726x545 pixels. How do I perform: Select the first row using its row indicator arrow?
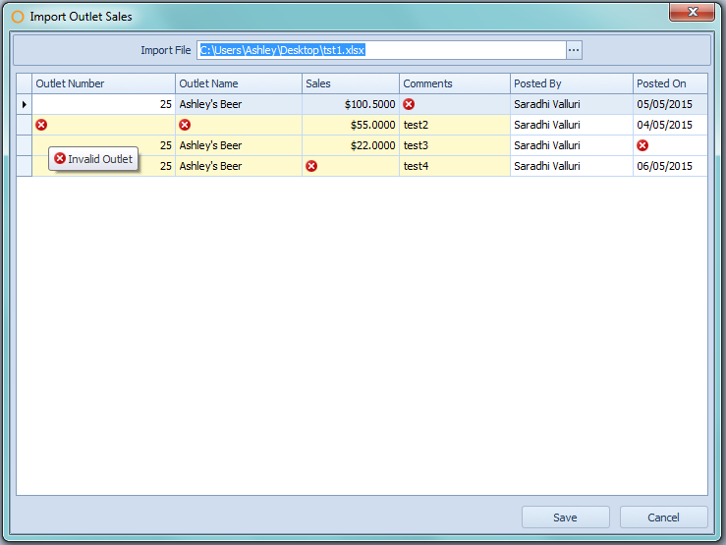(x=25, y=104)
